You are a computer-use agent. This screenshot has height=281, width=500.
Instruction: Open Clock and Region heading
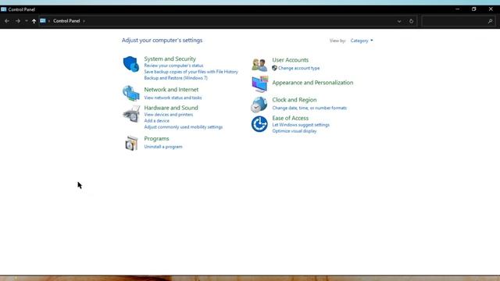pyautogui.click(x=295, y=100)
